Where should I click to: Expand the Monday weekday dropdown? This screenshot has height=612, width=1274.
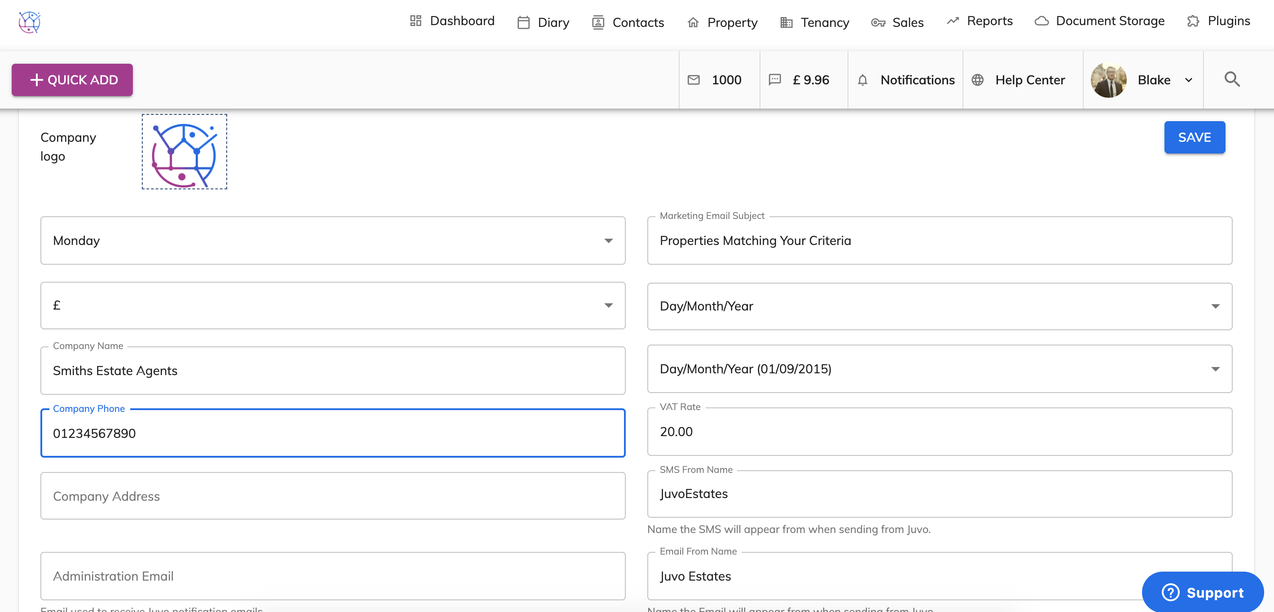(x=608, y=241)
